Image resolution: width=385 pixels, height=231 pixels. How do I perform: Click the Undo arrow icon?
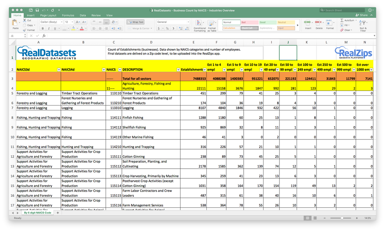coord(44,10)
